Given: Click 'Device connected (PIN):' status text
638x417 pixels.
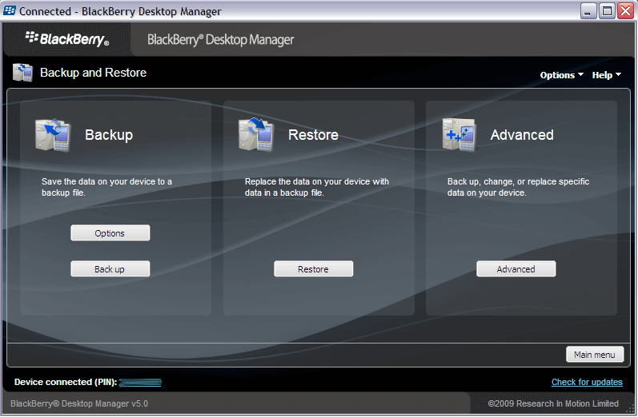Looking at the screenshot, I should tap(66, 382).
